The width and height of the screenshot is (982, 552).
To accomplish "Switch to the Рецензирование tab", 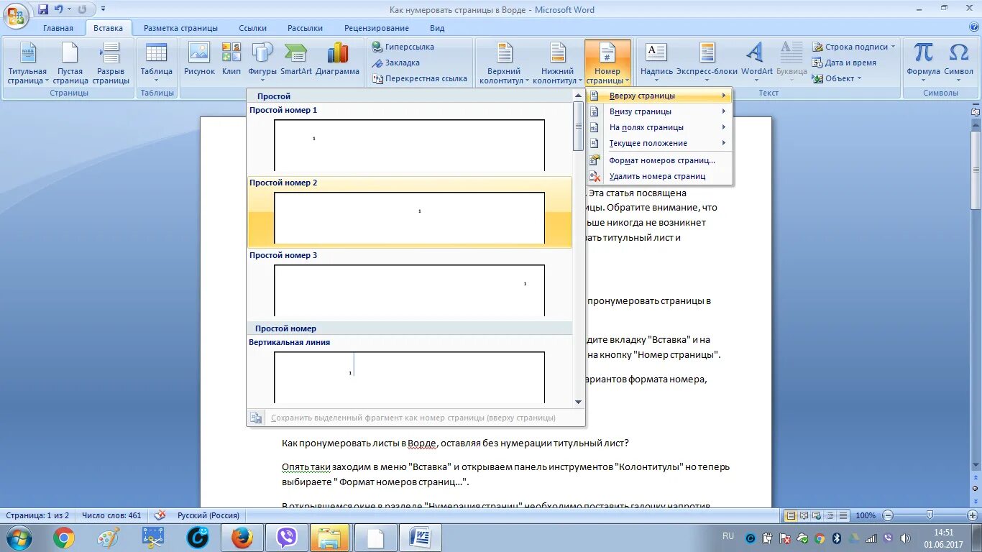I will click(x=377, y=28).
